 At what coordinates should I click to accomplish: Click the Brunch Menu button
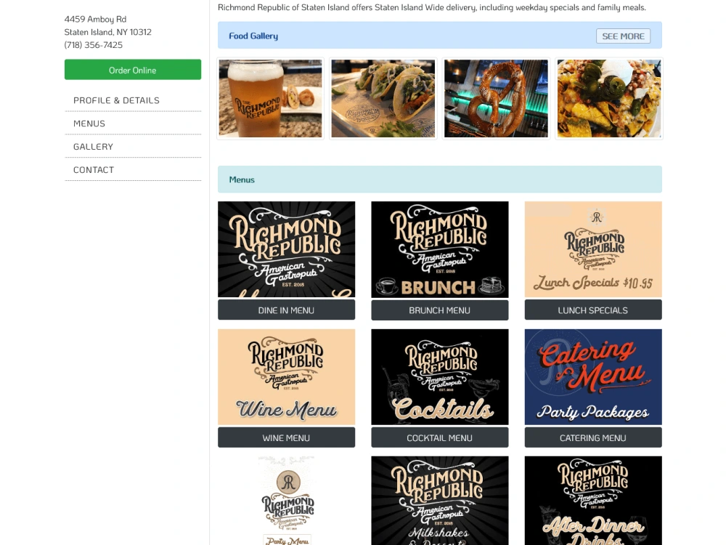pyautogui.click(x=439, y=310)
